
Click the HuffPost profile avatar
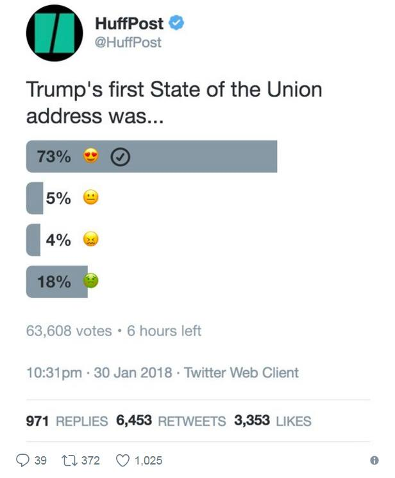[55, 33]
